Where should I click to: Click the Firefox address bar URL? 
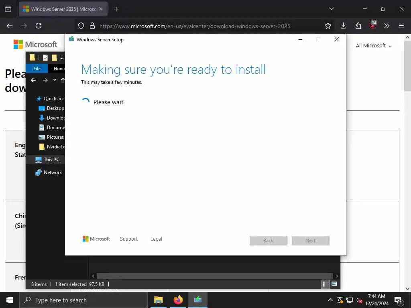point(195,26)
